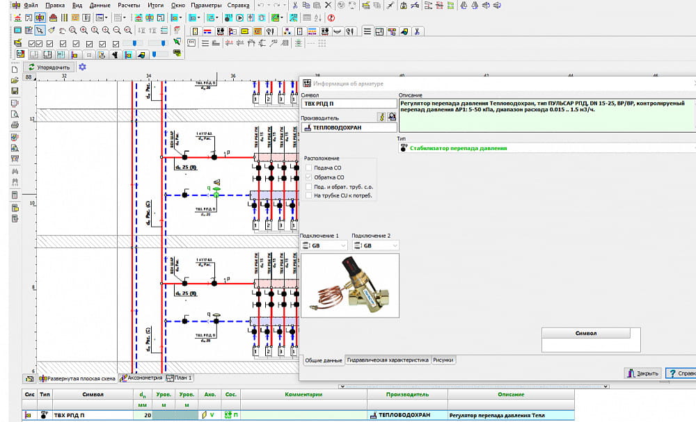The image size is (696, 422).
Task: Click the gear settings icon beside Упорядочить
Action: coord(82,67)
